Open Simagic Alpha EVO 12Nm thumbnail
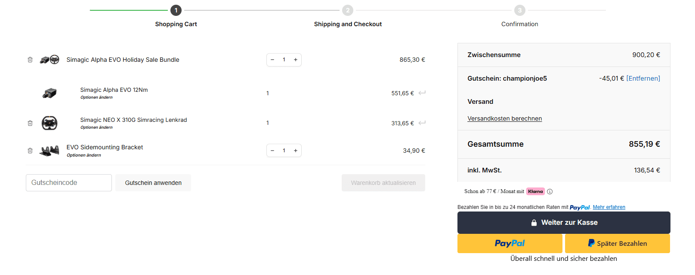This screenshot has width=695, height=275. (x=49, y=93)
